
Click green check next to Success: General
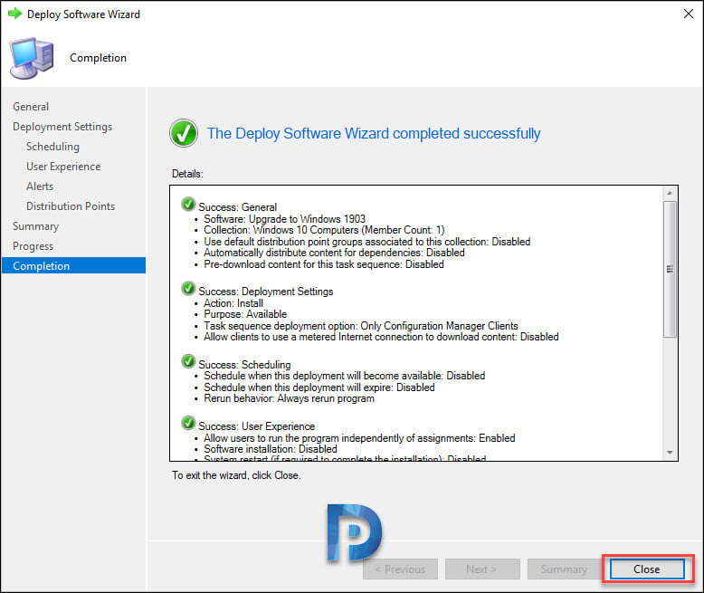188,204
